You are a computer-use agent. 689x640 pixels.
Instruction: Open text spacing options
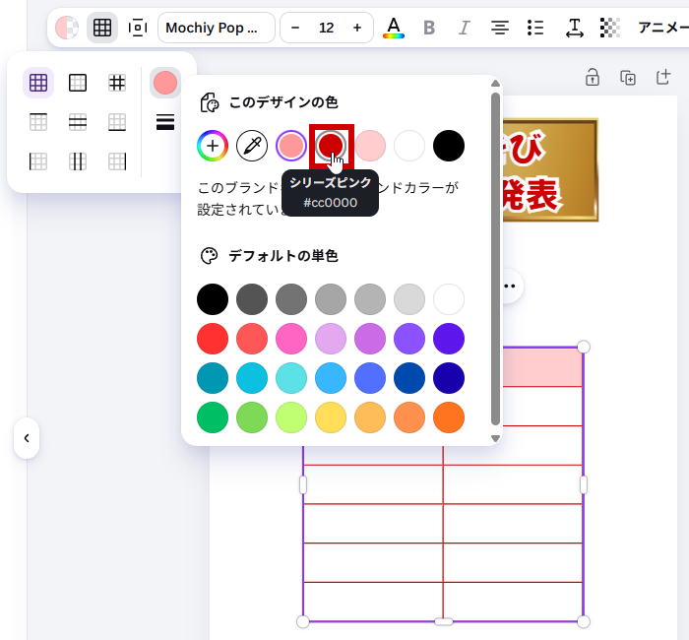574,28
